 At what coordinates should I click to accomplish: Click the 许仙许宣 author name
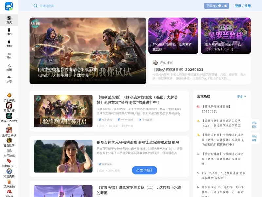click(x=166, y=63)
